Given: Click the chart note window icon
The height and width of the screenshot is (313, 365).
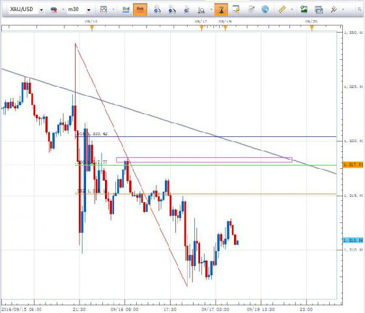Looking at the screenshot, I should tap(236, 9).
